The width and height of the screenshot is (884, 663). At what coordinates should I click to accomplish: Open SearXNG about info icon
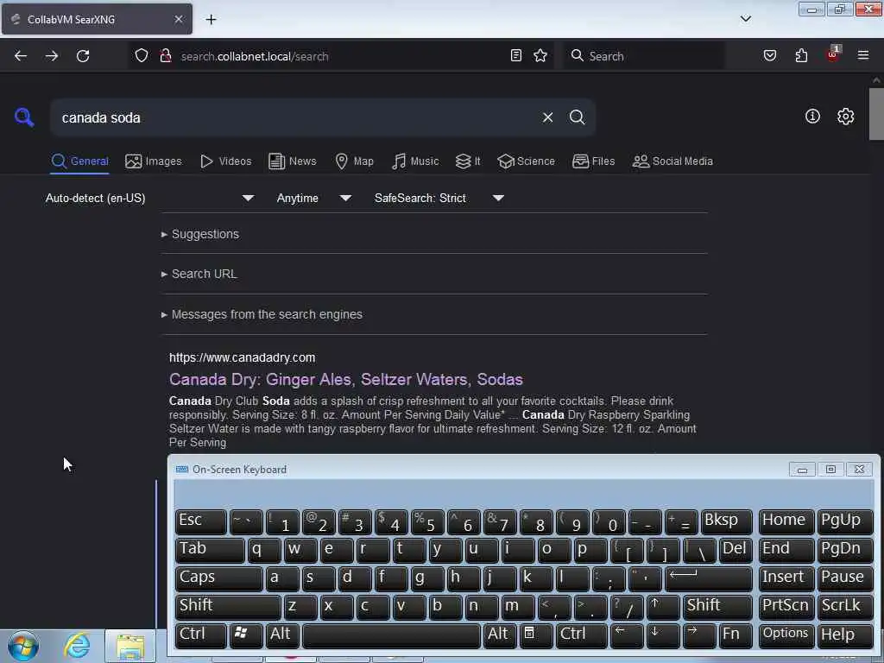click(812, 117)
